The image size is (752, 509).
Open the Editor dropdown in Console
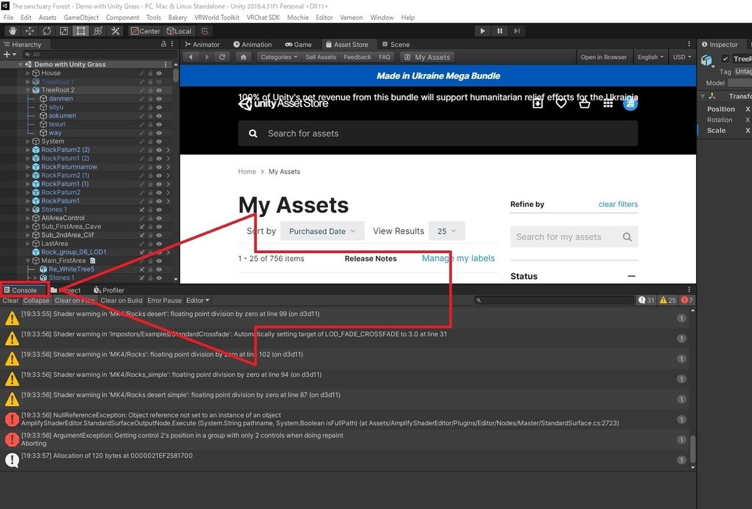click(198, 300)
